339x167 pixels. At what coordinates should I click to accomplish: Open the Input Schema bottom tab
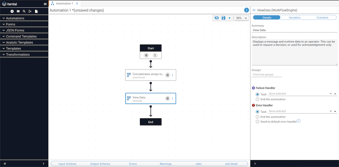67,164
